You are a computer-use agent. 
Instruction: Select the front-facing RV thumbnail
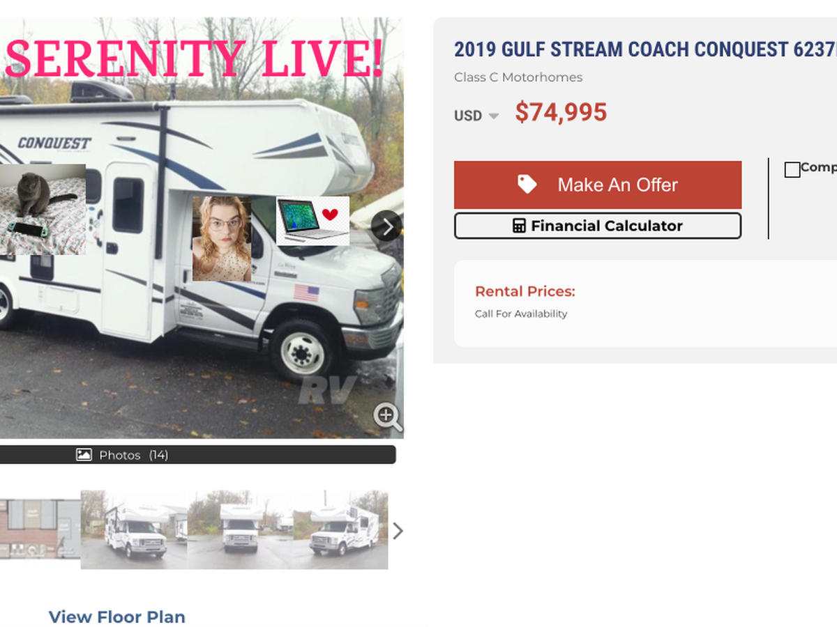[240, 529]
